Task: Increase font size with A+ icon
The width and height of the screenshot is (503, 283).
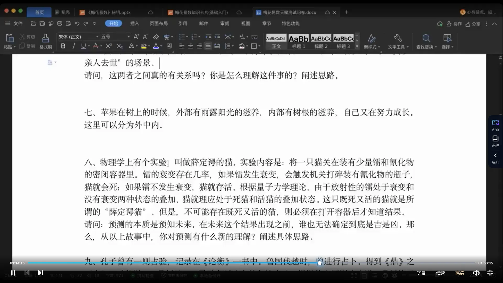Action: [136, 37]
